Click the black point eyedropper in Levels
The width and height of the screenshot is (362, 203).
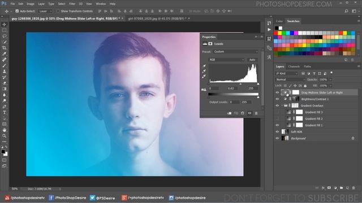click(x=204, y=66)
